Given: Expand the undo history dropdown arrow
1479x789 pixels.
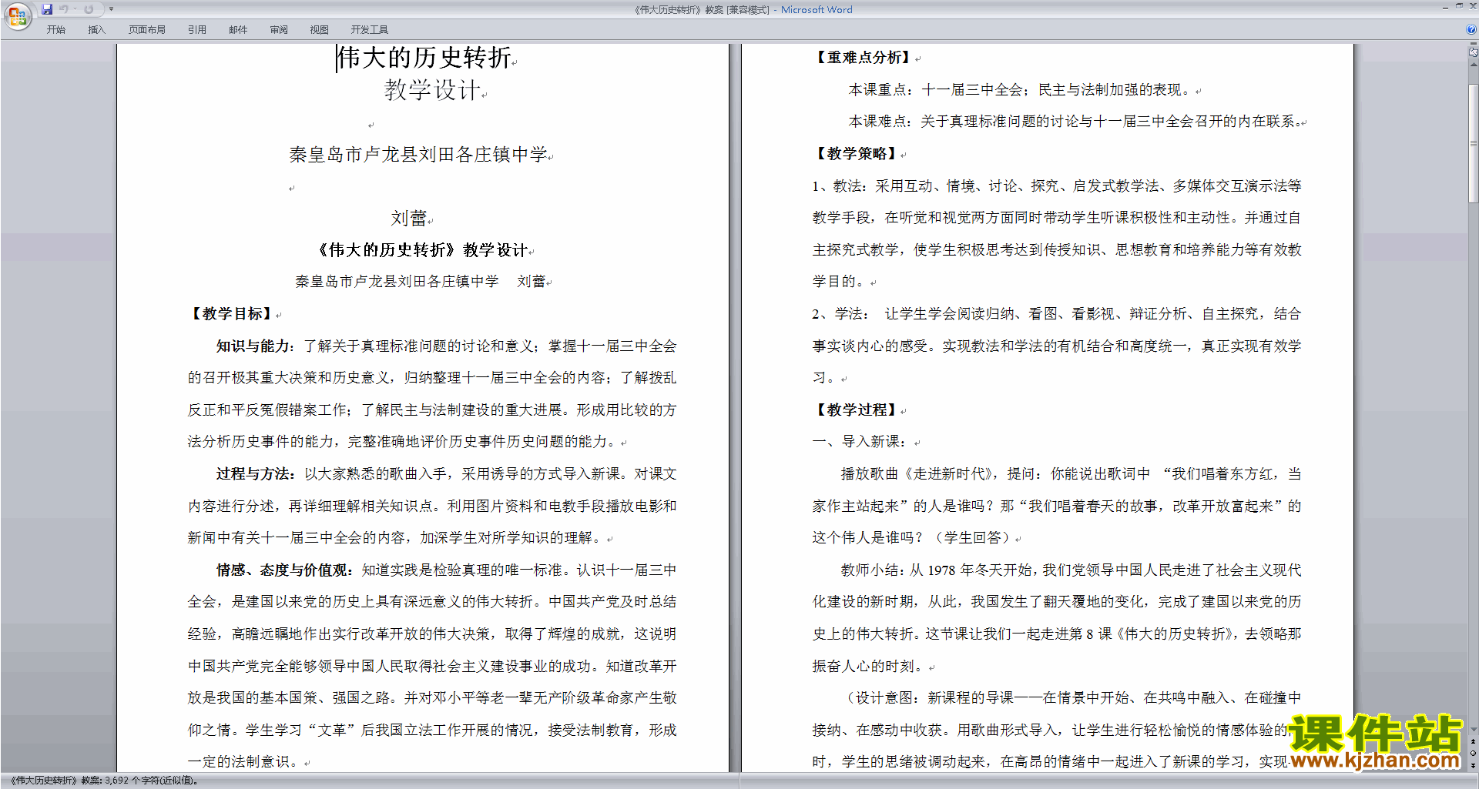Looking at the screenshot, I should point(75,9).
